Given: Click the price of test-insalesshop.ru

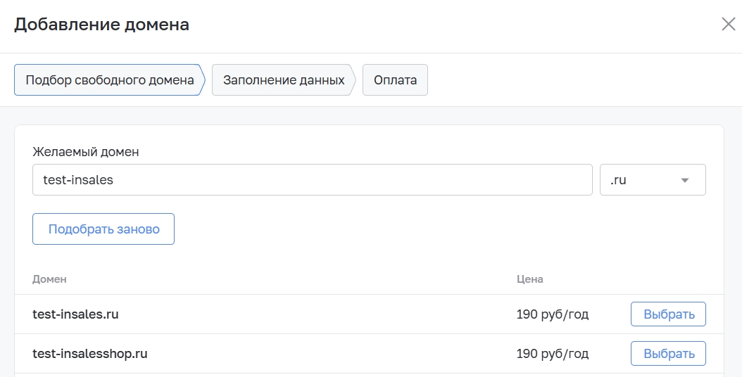Looking at the screenshot, I should coord(553,353).
